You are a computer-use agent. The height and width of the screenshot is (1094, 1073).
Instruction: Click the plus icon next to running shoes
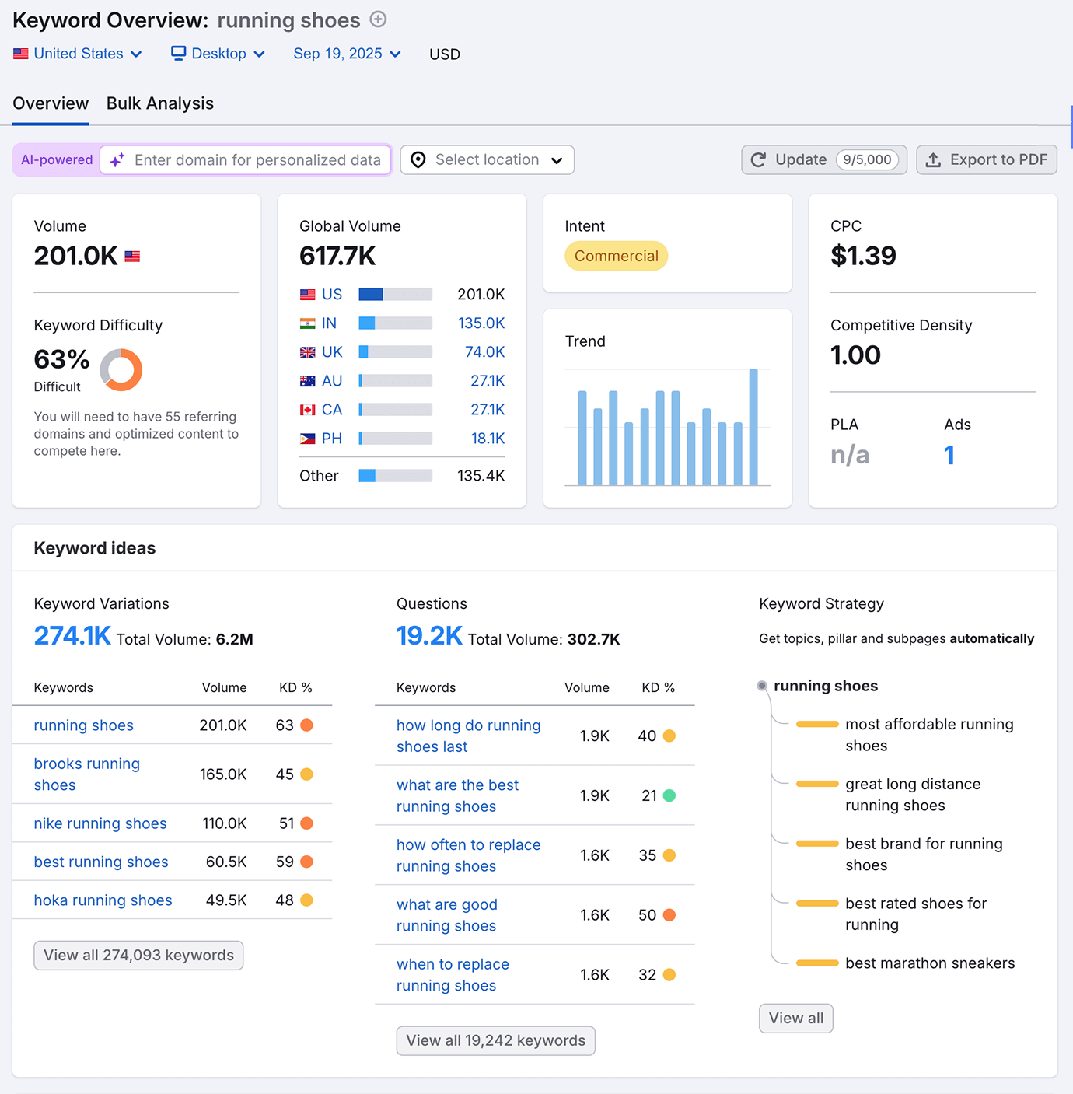click(x=378, y=19)
